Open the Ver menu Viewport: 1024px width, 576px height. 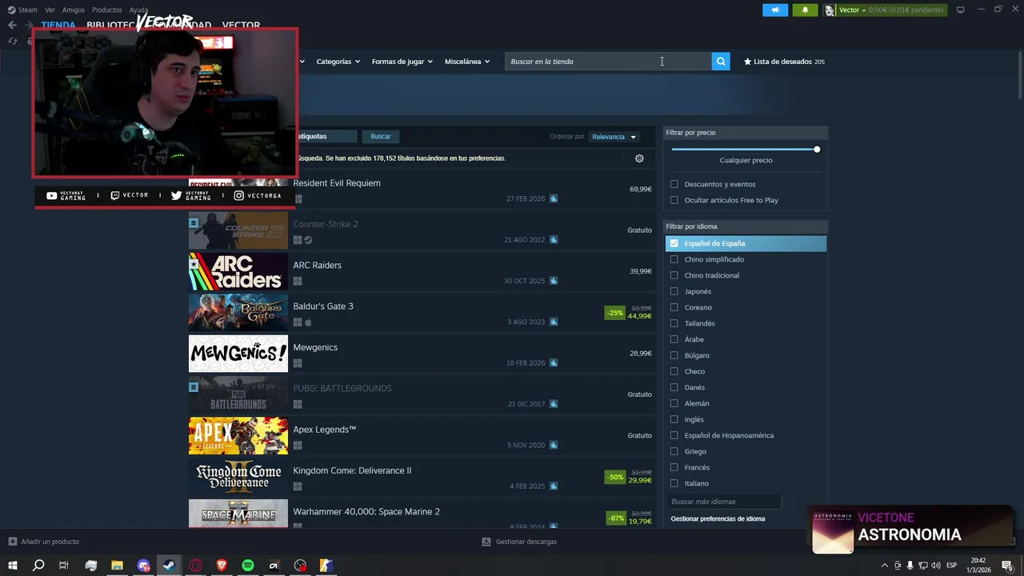point(50,10)
